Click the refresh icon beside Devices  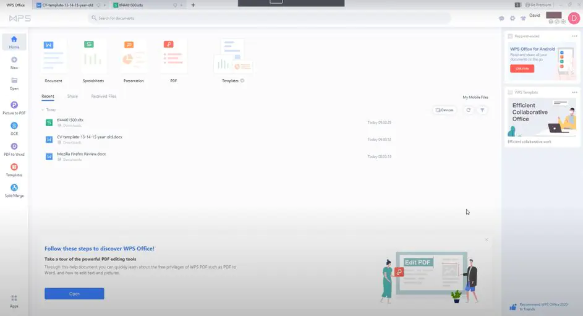pyautogui.click(x=469, y=110)
